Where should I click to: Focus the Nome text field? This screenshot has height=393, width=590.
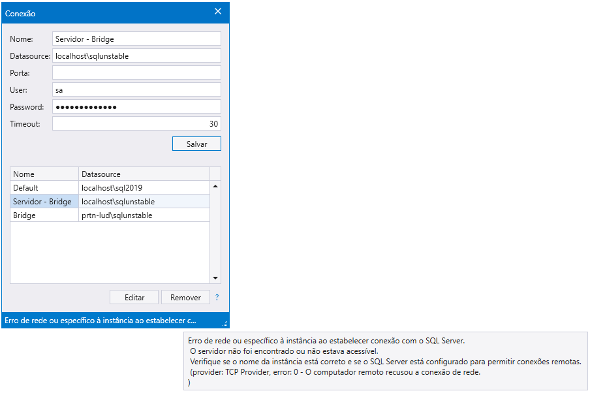coord(136,39)
